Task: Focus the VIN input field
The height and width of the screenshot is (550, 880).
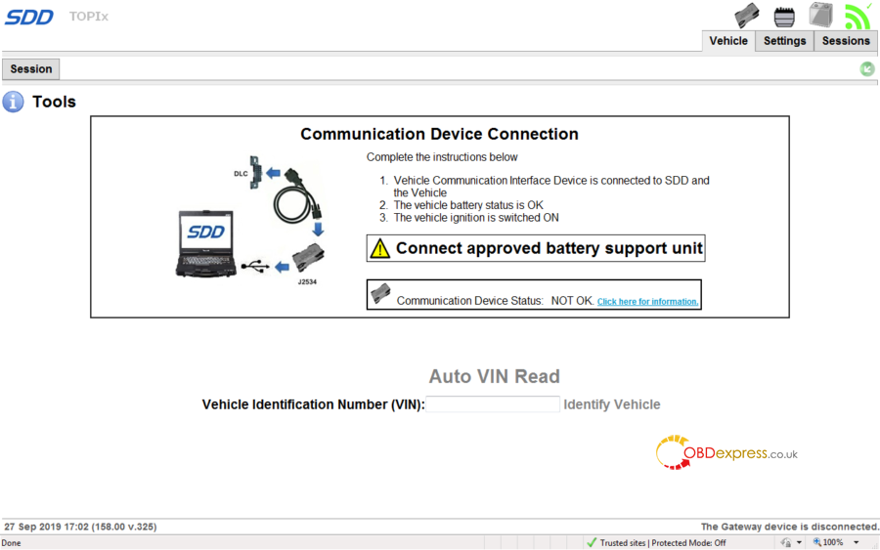Action: [x=493, y=404]
